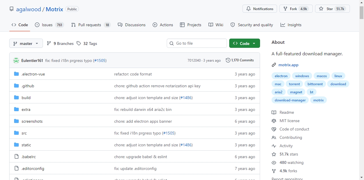
Task: View the 9 Branches list
Action: [x=60, y=43]
